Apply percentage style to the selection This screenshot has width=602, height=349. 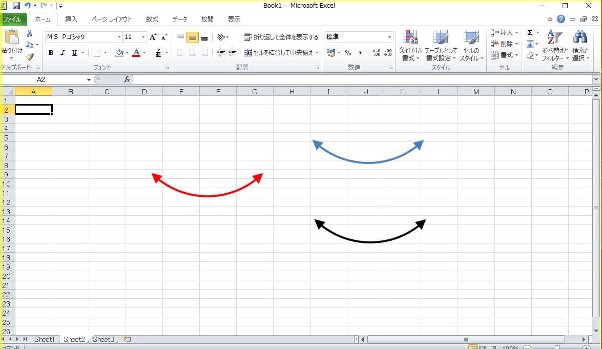[348, 53]
